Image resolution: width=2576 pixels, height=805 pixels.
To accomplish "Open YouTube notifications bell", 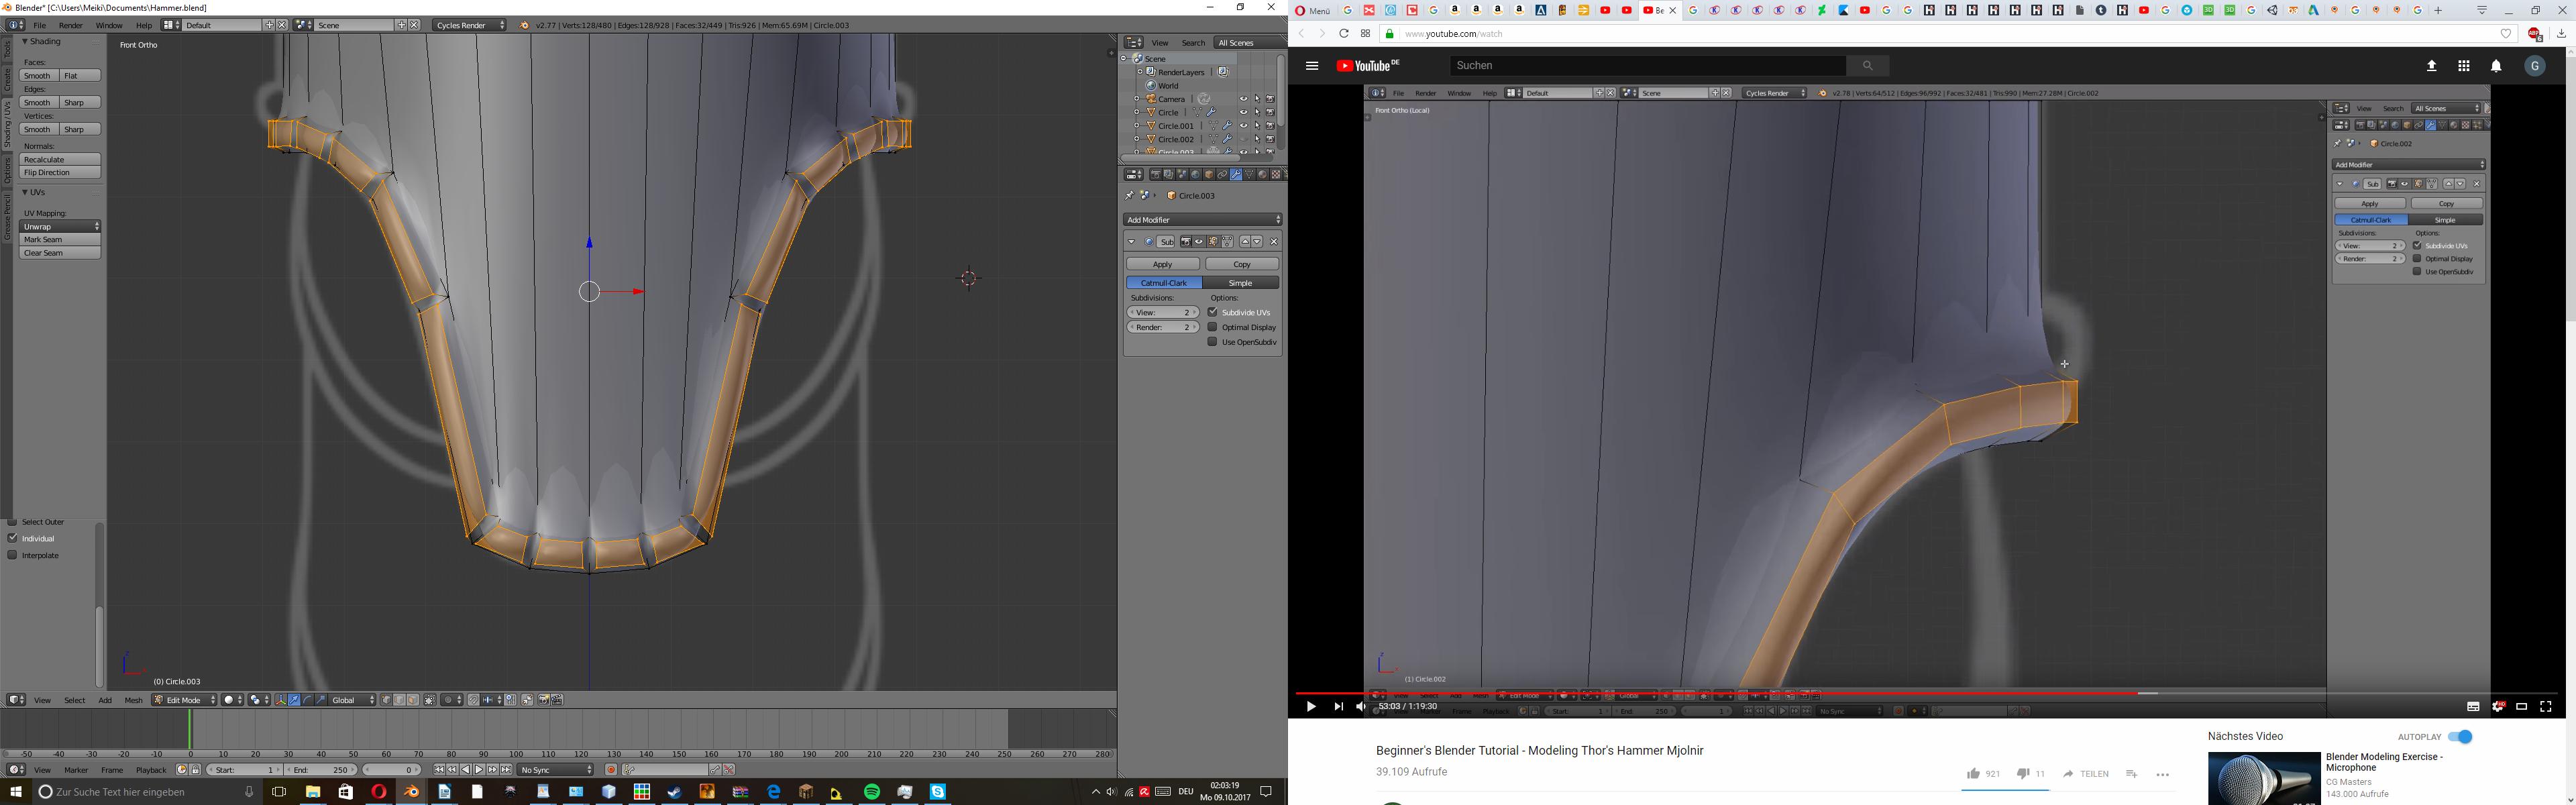I will tap(2496, 66).
